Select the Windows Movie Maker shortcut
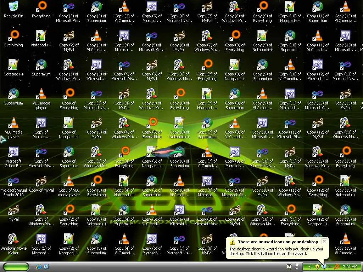This screenshot has height=272, width=363. point(13,244)
